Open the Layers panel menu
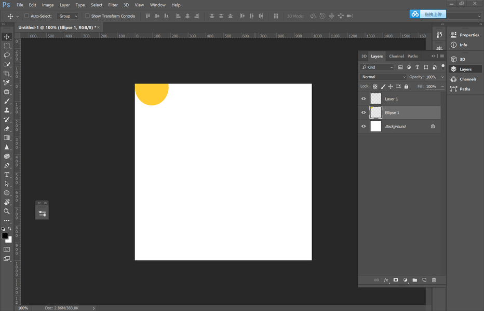The height and width of the screenshot is (311, 484). pos(442,56)
